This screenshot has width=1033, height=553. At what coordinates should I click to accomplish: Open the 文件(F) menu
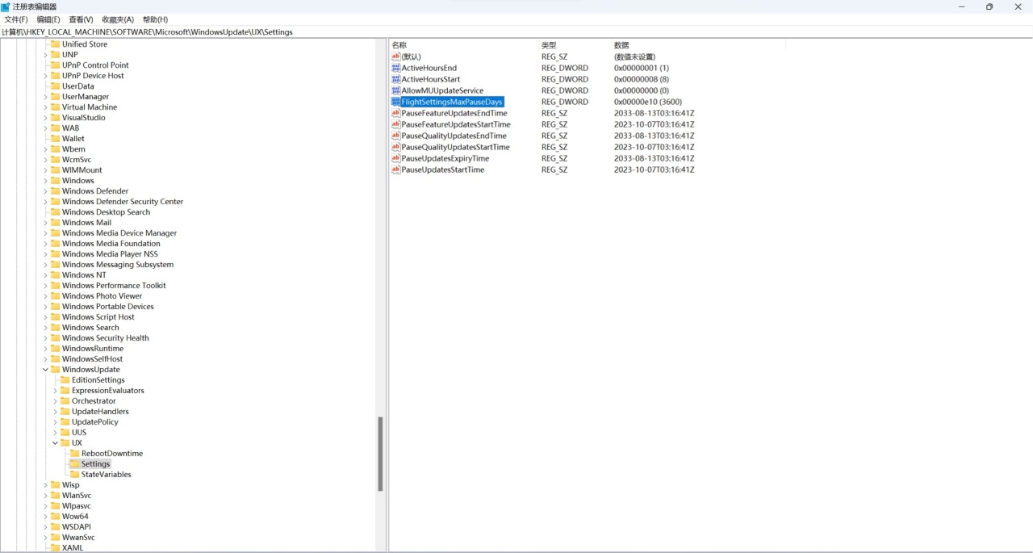(x=16, y=19)
